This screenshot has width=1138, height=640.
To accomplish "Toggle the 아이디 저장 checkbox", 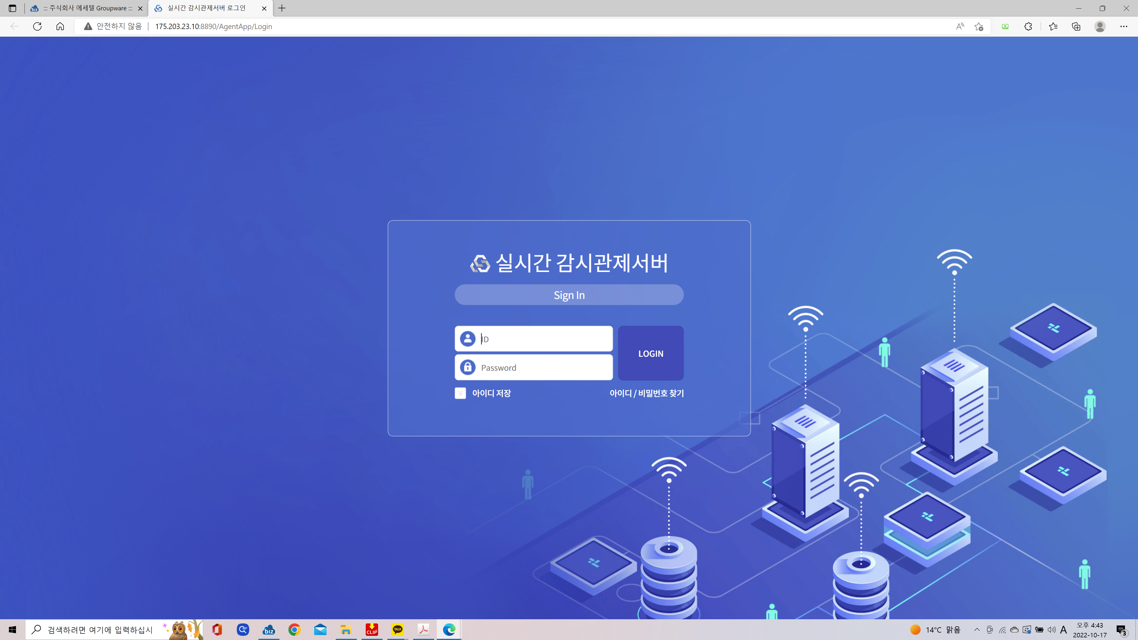I will click(460, 393).
